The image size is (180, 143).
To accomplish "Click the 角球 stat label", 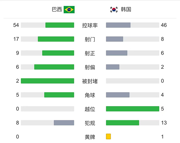I will coord(90,95).
